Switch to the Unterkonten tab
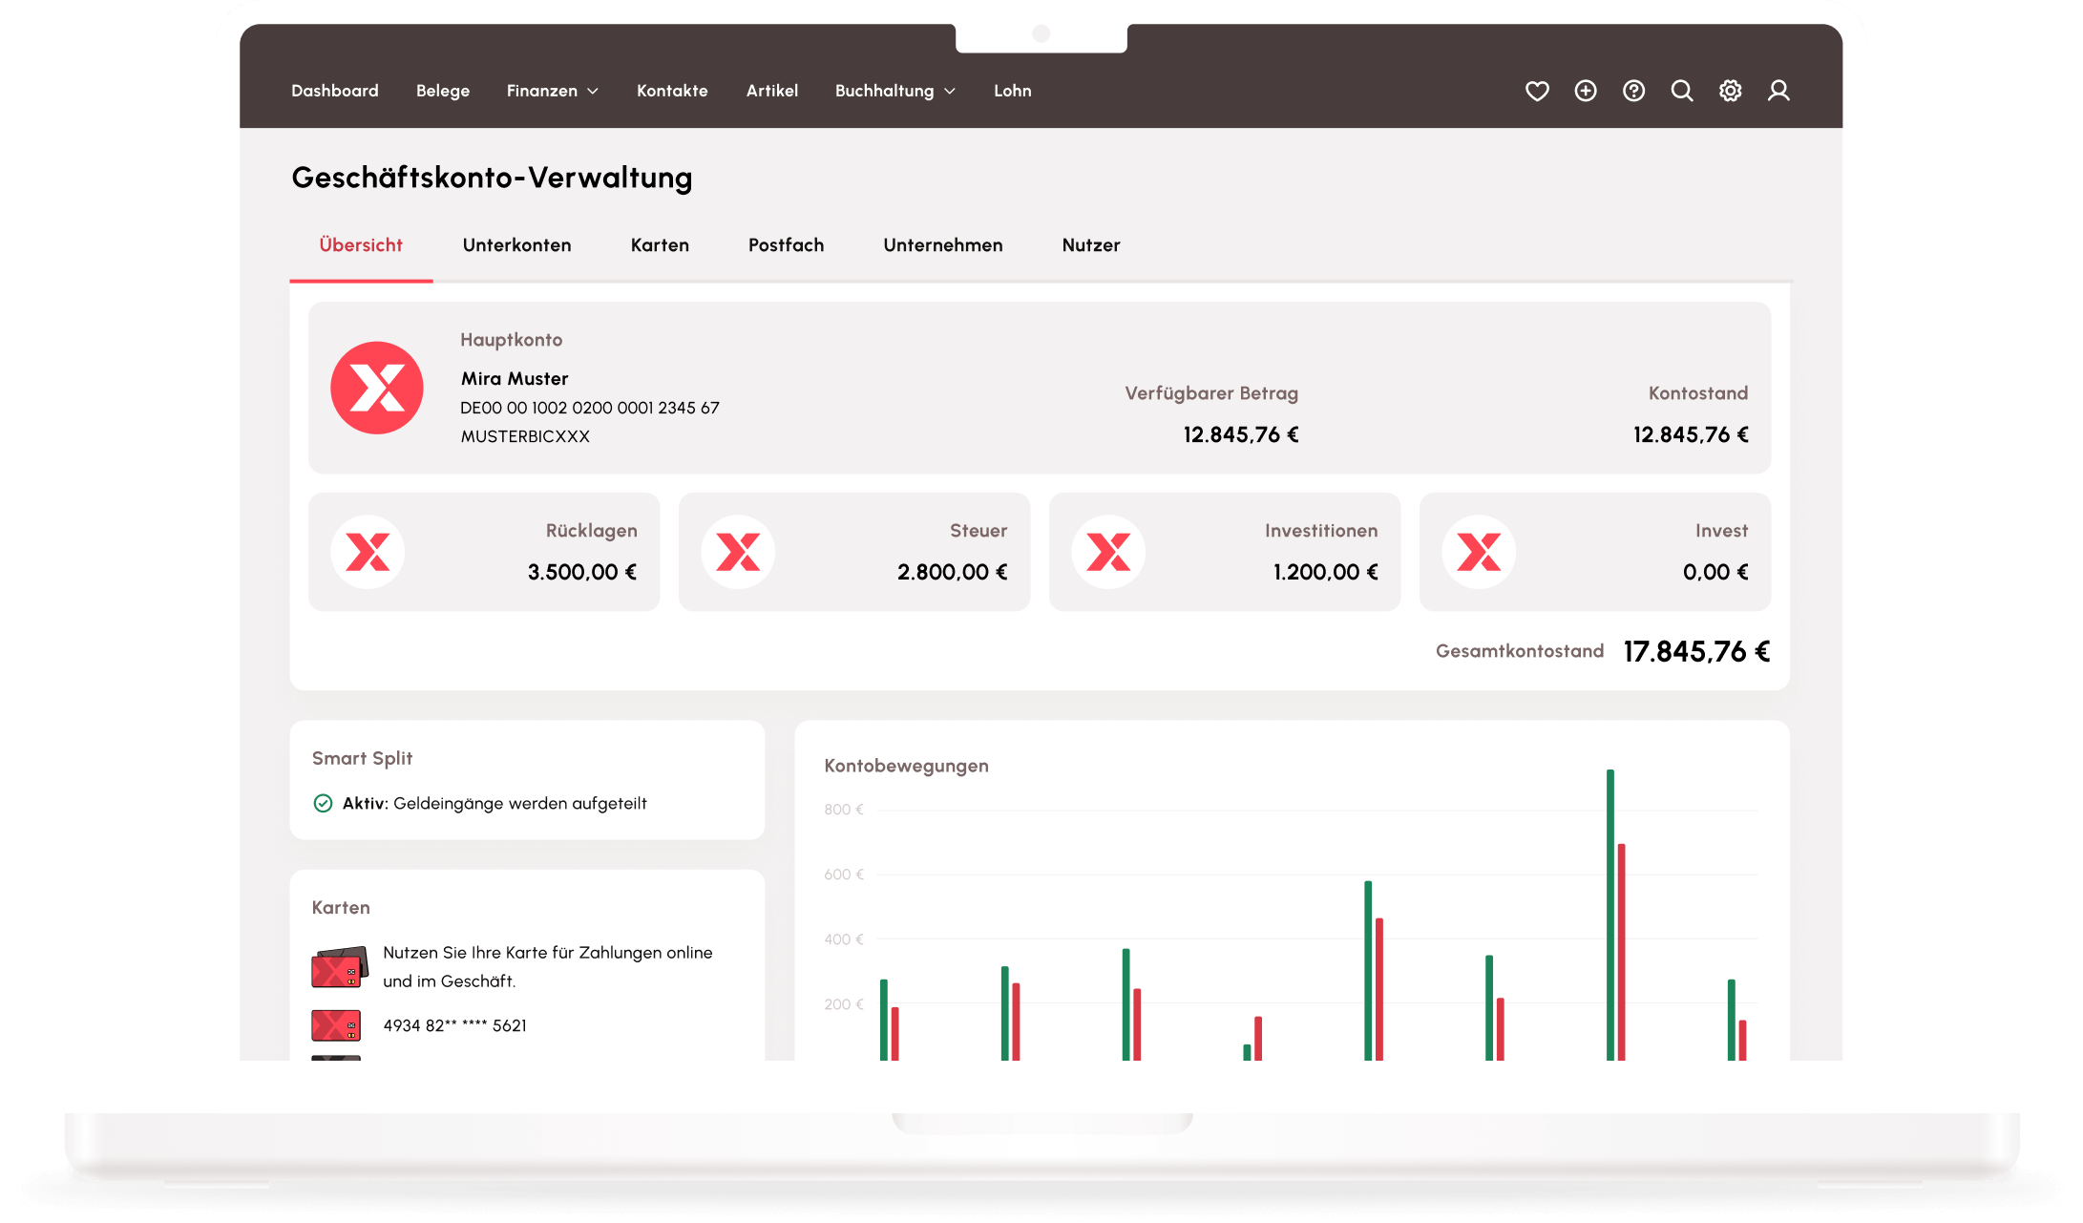 [x=516, y=245]
